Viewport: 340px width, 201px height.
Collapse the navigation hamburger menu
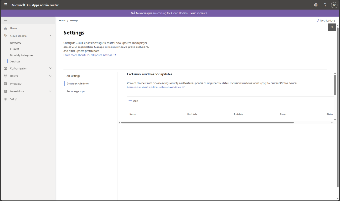(x=6, y=20)
